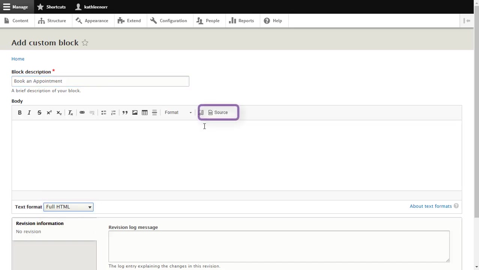Open the Text format select box

click(68, 207)
